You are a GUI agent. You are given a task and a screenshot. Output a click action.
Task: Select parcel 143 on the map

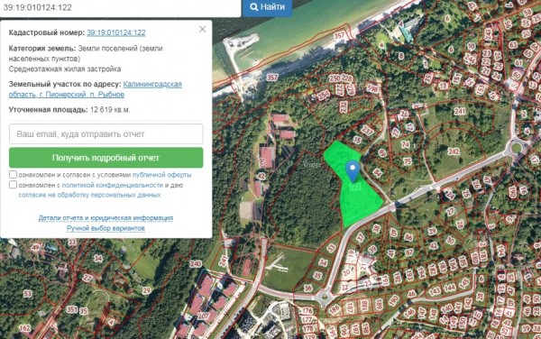(435, 291)
